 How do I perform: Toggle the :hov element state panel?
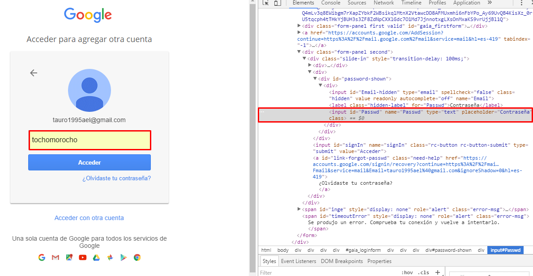[407, 272]
